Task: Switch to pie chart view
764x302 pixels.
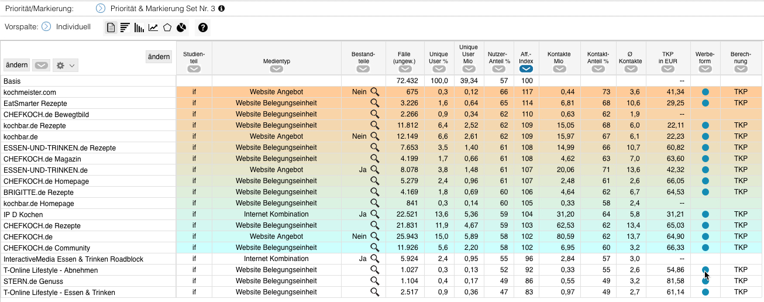Action: coord(181,28)
